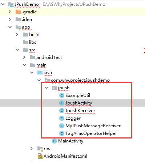The height and width of the screenshot is (162, 145).
Task: Collapse the jpush package
Action: tap(46, 88)
